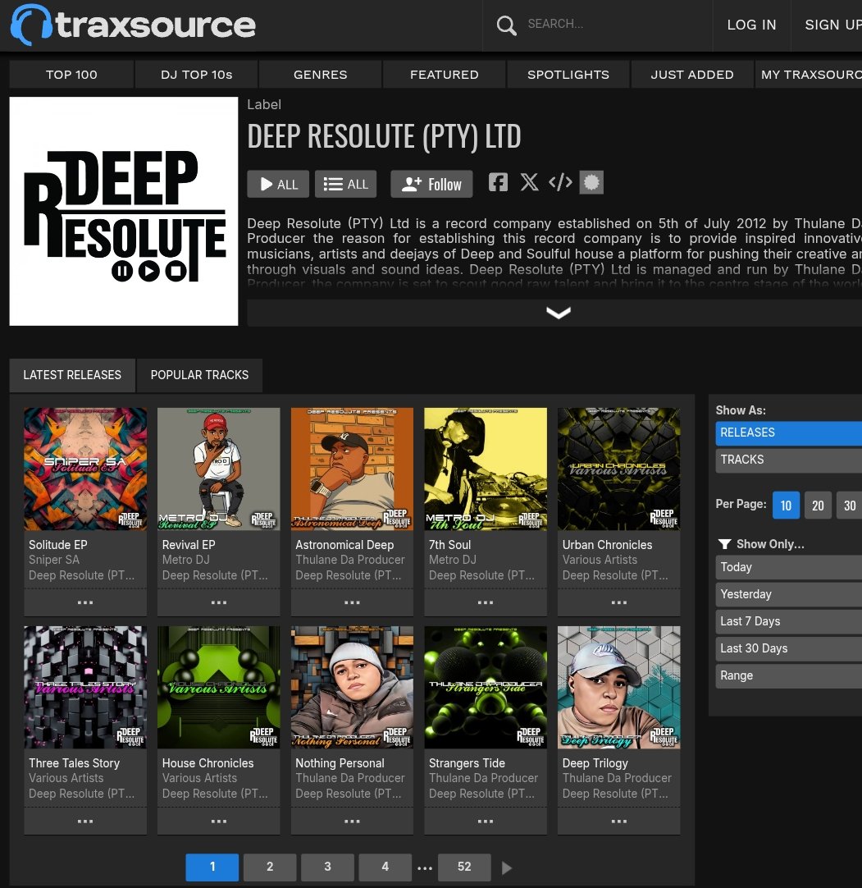Open the Genres menu
Viewport: 862px width, 888px height.
pyautogui.click(x=321, y=75)
